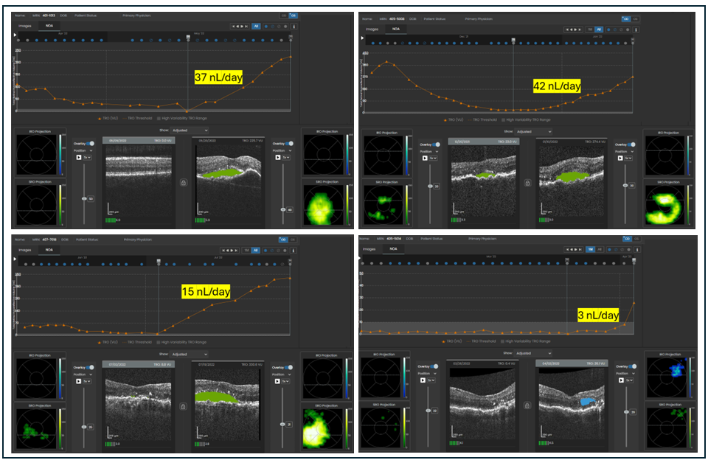Click vertical slider handle beside 05/09/2022 scan
Viewport: 708px width, 460px height.
point(84,198)
